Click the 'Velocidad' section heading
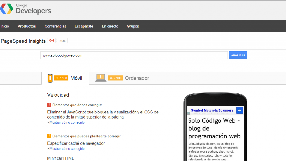This screenshot has height=161, width=286. tap(58, 95)
